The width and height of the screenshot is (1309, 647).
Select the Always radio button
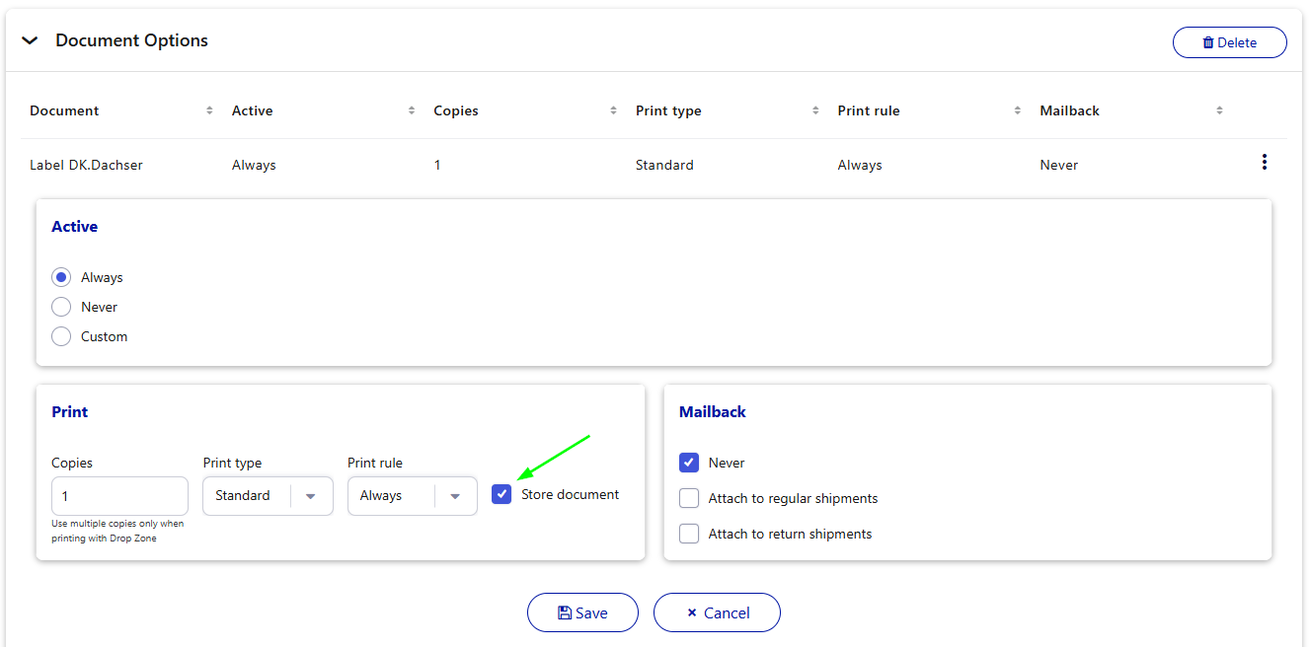(x=61, y=277)
